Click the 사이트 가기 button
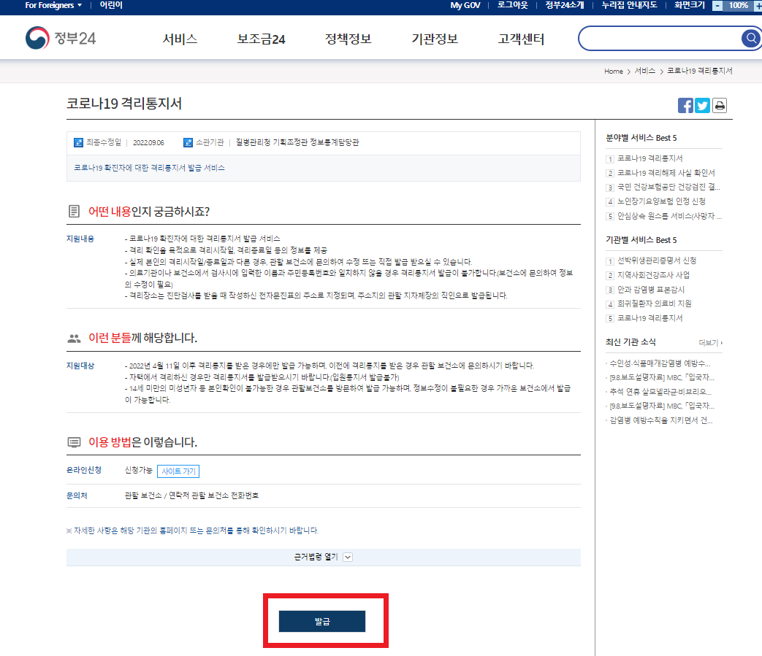The width and height of the screenshot is (762, 656). 178,471
